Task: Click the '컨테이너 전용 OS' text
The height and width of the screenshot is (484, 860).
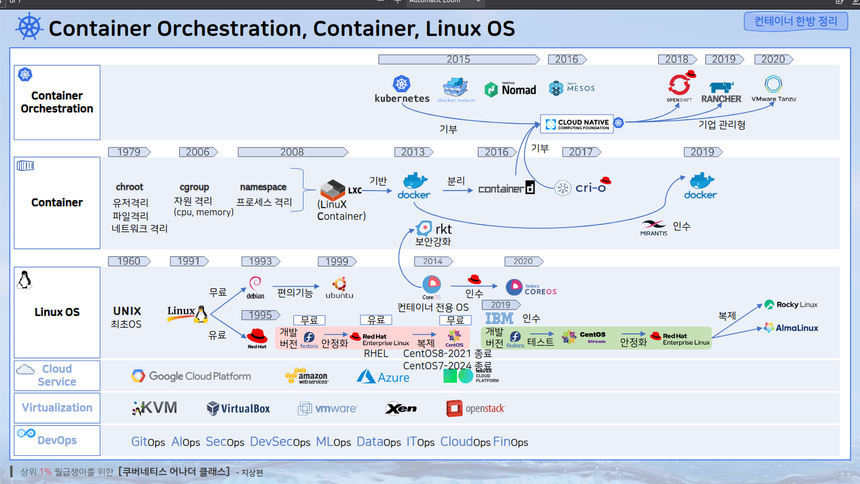Action: click(433, 307)
